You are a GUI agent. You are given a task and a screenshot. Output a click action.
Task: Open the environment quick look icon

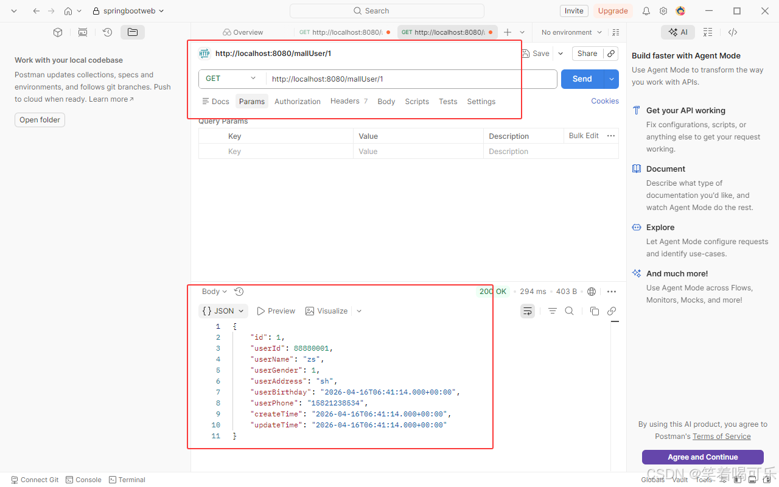click(616, 32)
